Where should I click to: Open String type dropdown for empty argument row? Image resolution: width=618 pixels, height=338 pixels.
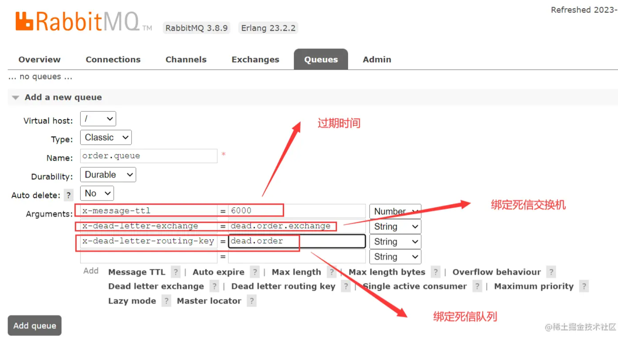[x=395, y=257]
